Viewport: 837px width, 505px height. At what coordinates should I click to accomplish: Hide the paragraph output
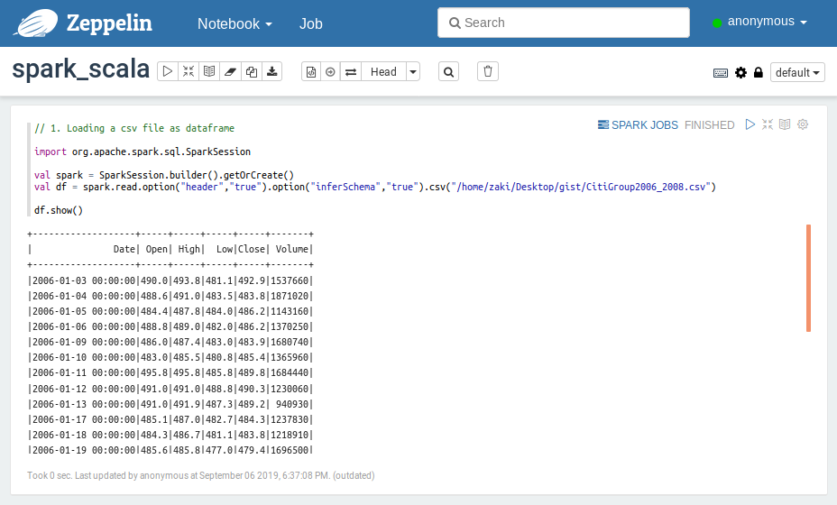(784, 124)
